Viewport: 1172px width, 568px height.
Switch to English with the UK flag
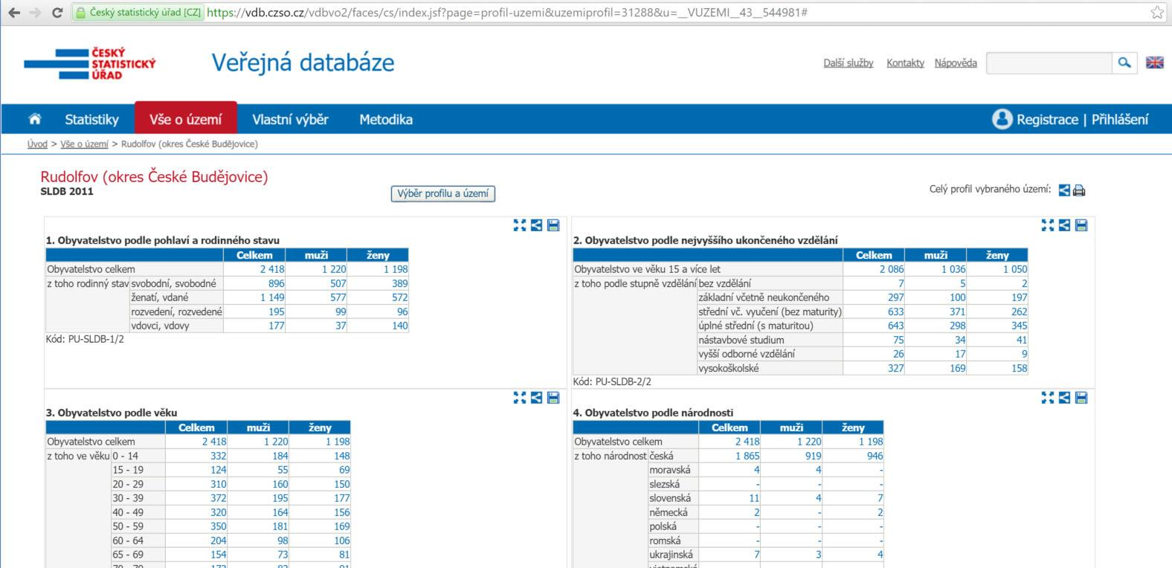[1154, 62]
